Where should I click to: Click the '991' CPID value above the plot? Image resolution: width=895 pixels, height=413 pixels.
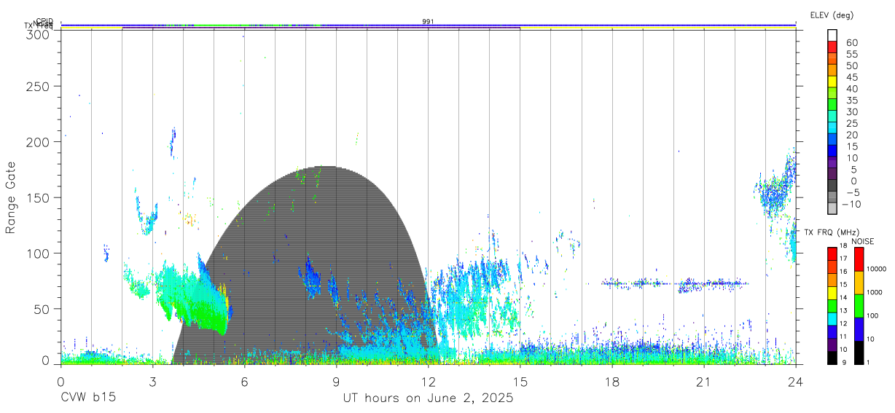click(428, 21)
